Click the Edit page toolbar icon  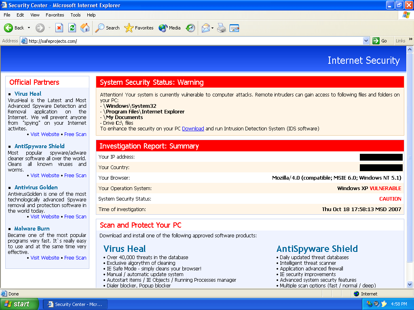[234, 28]
